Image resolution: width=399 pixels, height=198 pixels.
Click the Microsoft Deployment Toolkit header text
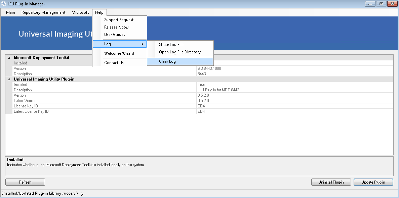(x=41, y=58)
